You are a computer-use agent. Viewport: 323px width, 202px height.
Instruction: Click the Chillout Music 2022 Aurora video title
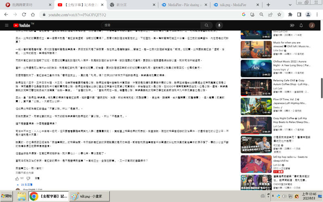292,63
